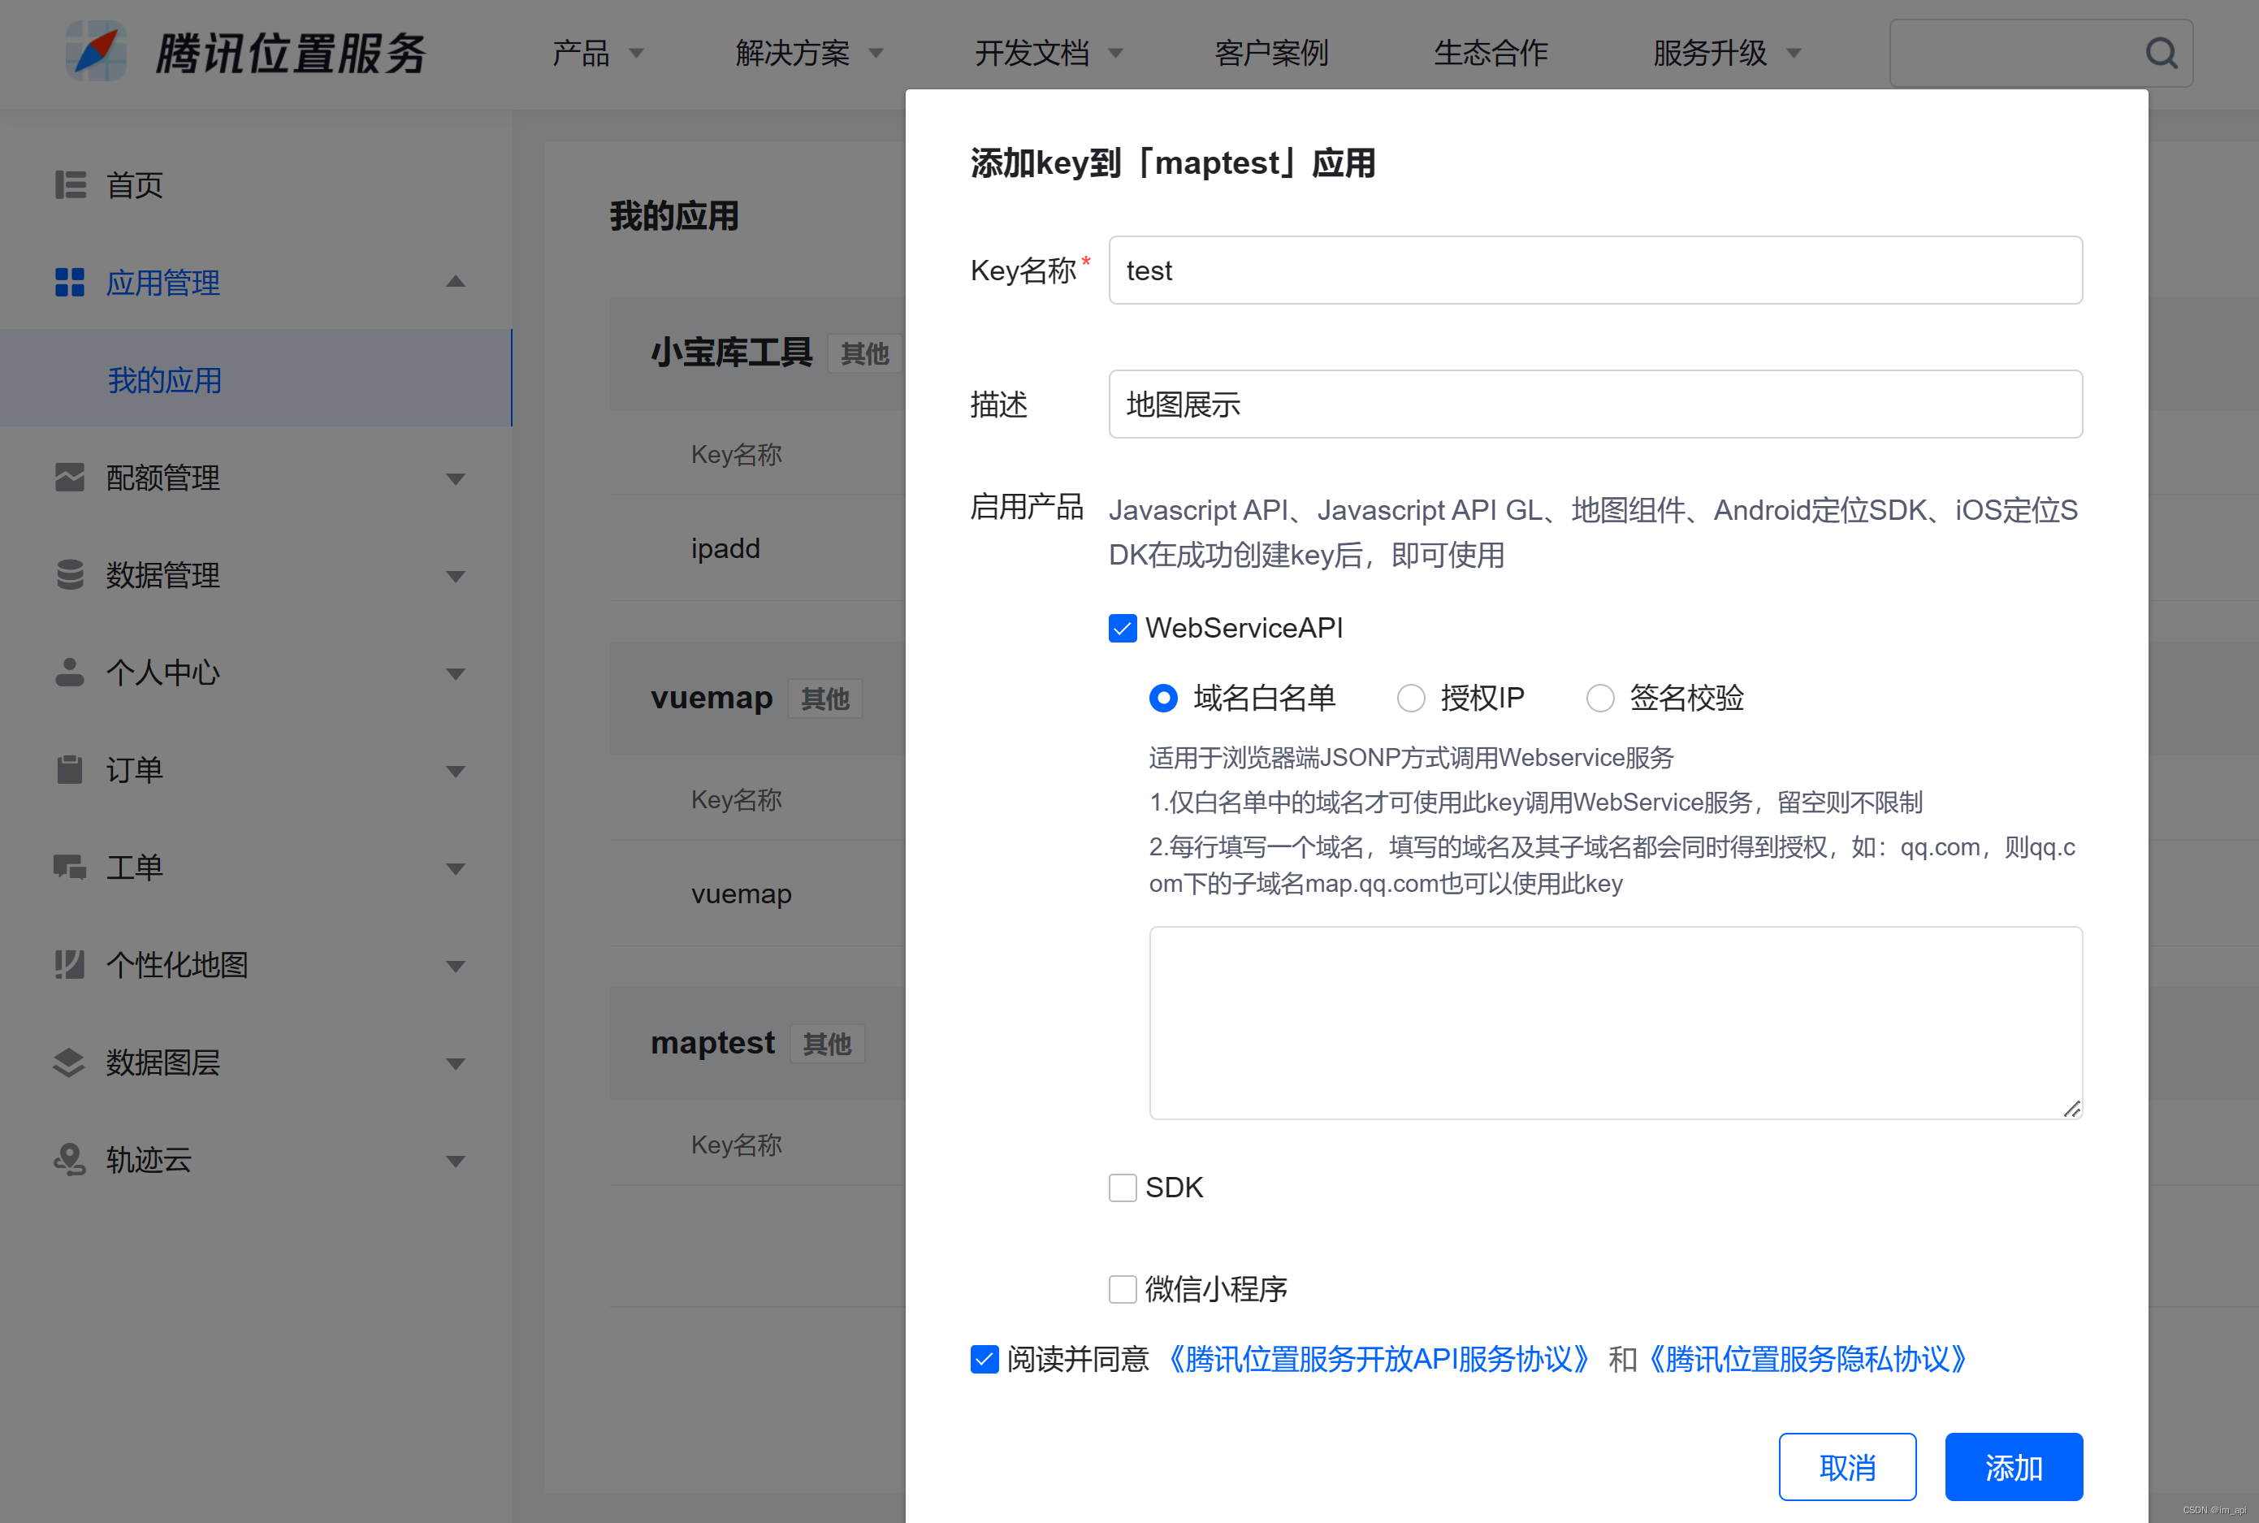Enable the 微信小程序 checkbox
Screen dimensions: 2259x1523
(1123, 1289)
